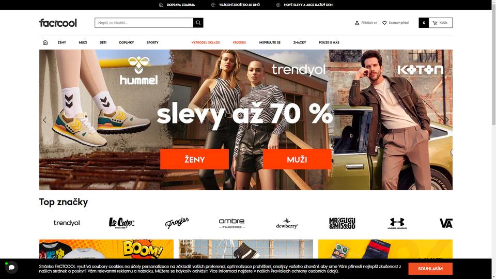Click the page vertical scrollbar
This screenshot has height=279, width=496.
pyautogui.click(x=494, y=139)
